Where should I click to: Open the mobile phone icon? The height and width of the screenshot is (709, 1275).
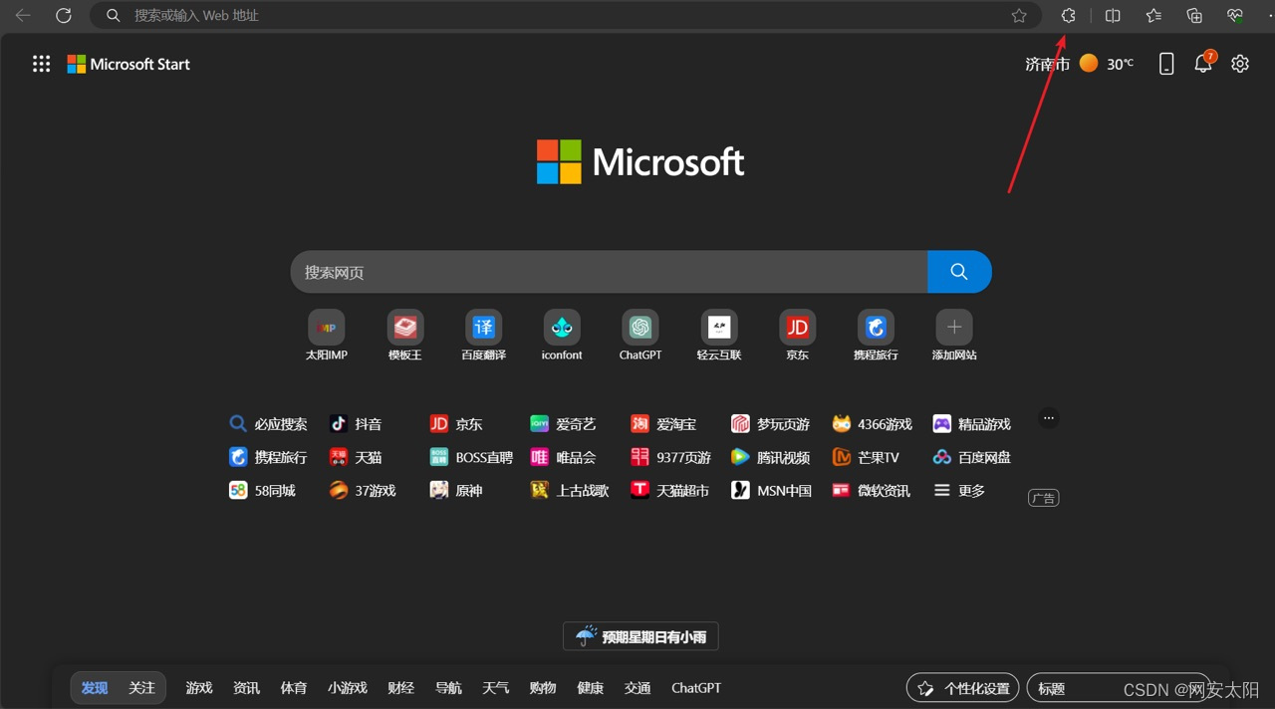point(1166,64)
